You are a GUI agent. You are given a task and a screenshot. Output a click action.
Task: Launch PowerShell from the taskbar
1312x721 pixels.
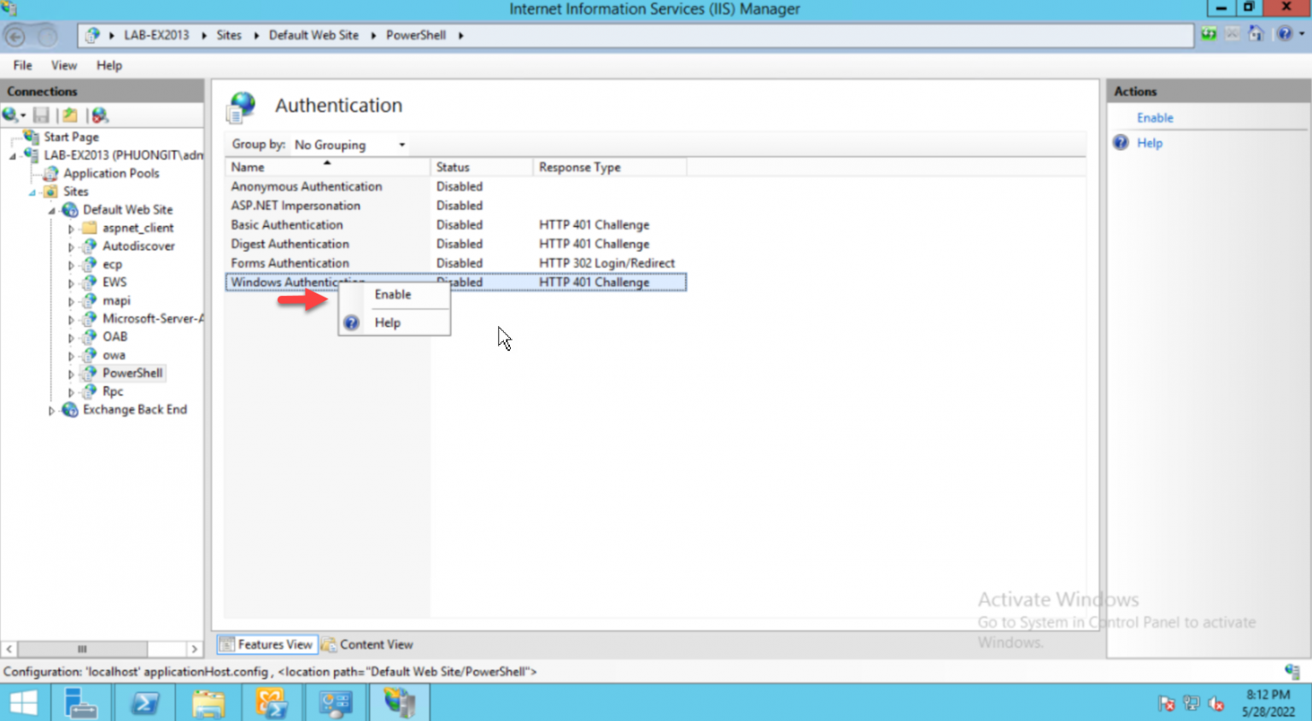pos(145,701)
